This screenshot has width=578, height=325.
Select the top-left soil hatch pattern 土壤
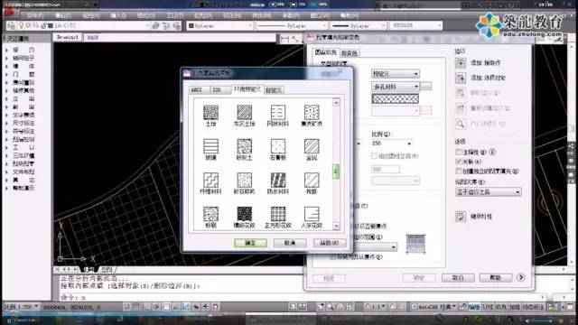tap(210, 112)
